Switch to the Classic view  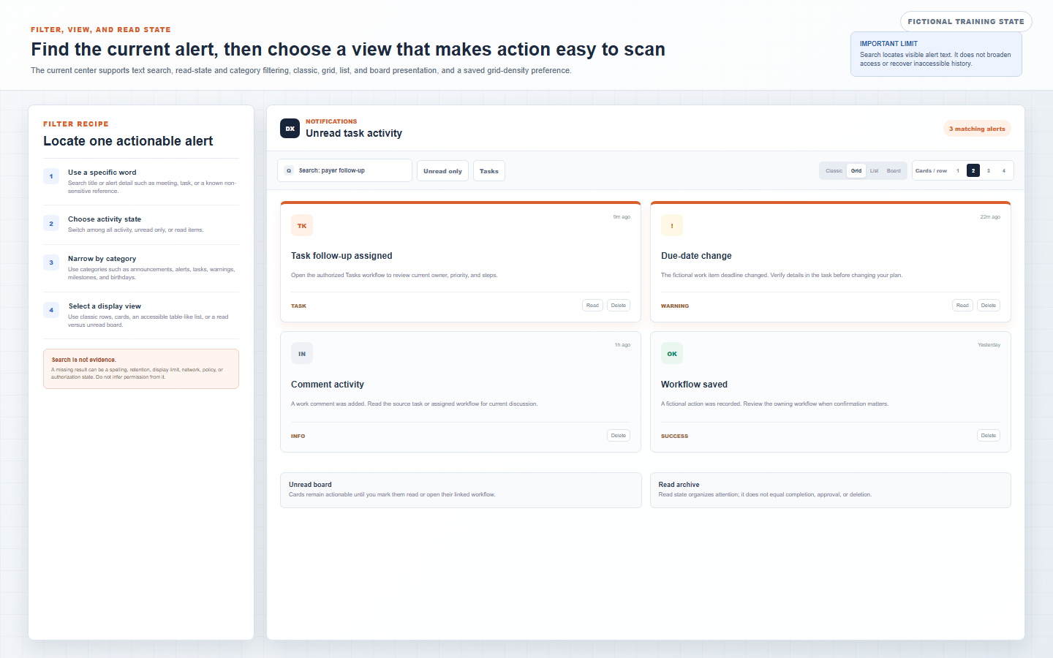(x=834, y=170)
